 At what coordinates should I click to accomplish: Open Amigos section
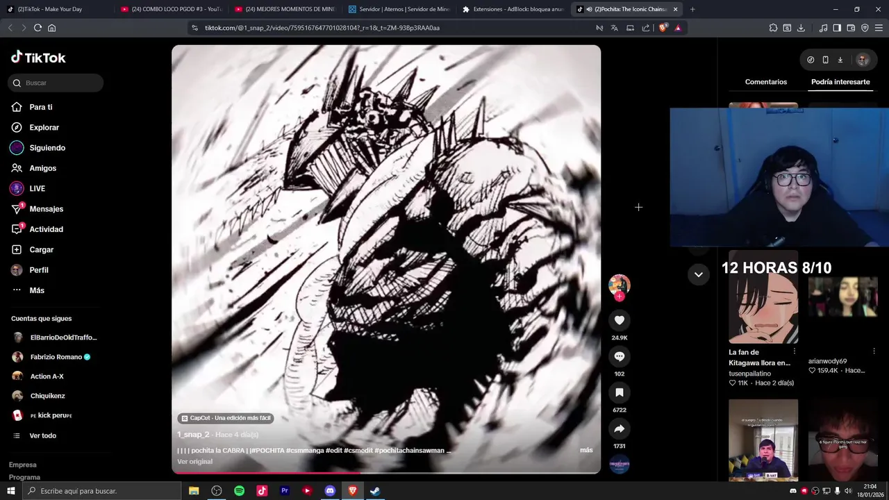(x=42, y=168)
